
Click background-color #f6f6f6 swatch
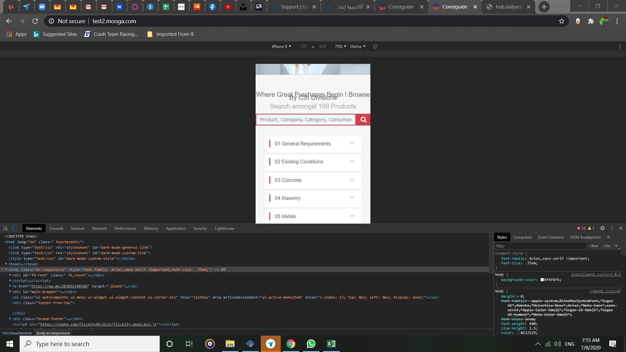[542, 280]
